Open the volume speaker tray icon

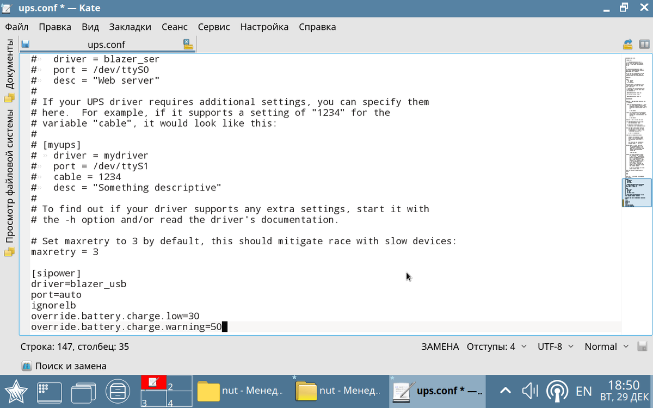pyautogui.click(x=529, y=391)
